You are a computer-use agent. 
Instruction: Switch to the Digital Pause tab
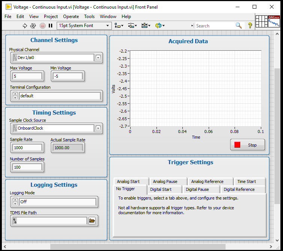tap(201, 189)
